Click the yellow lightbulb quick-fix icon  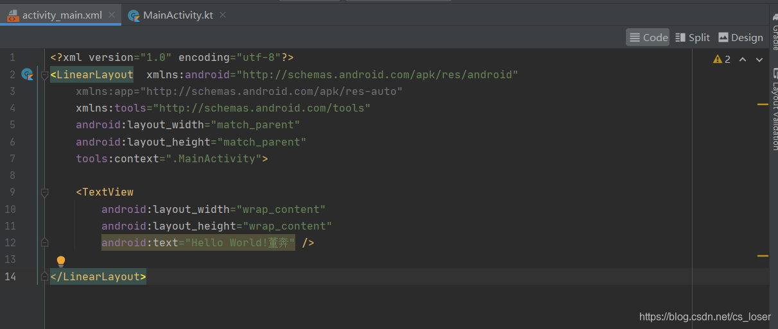tap(61, 260)
